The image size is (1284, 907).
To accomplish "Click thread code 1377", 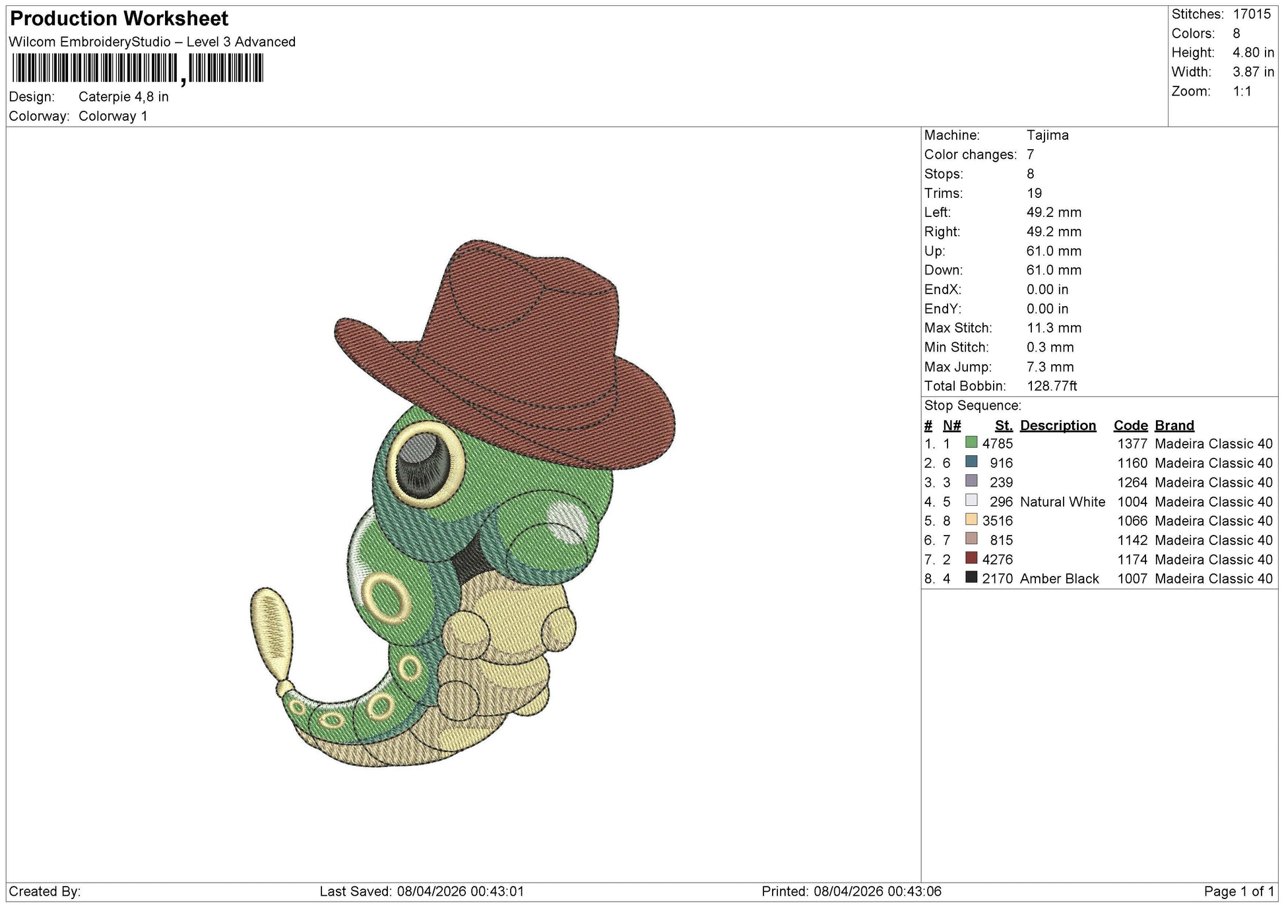I will pos(1132,444).
